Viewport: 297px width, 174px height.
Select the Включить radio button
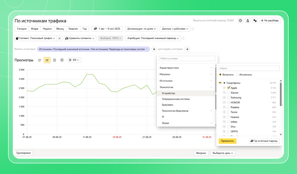tap(220, 75)
